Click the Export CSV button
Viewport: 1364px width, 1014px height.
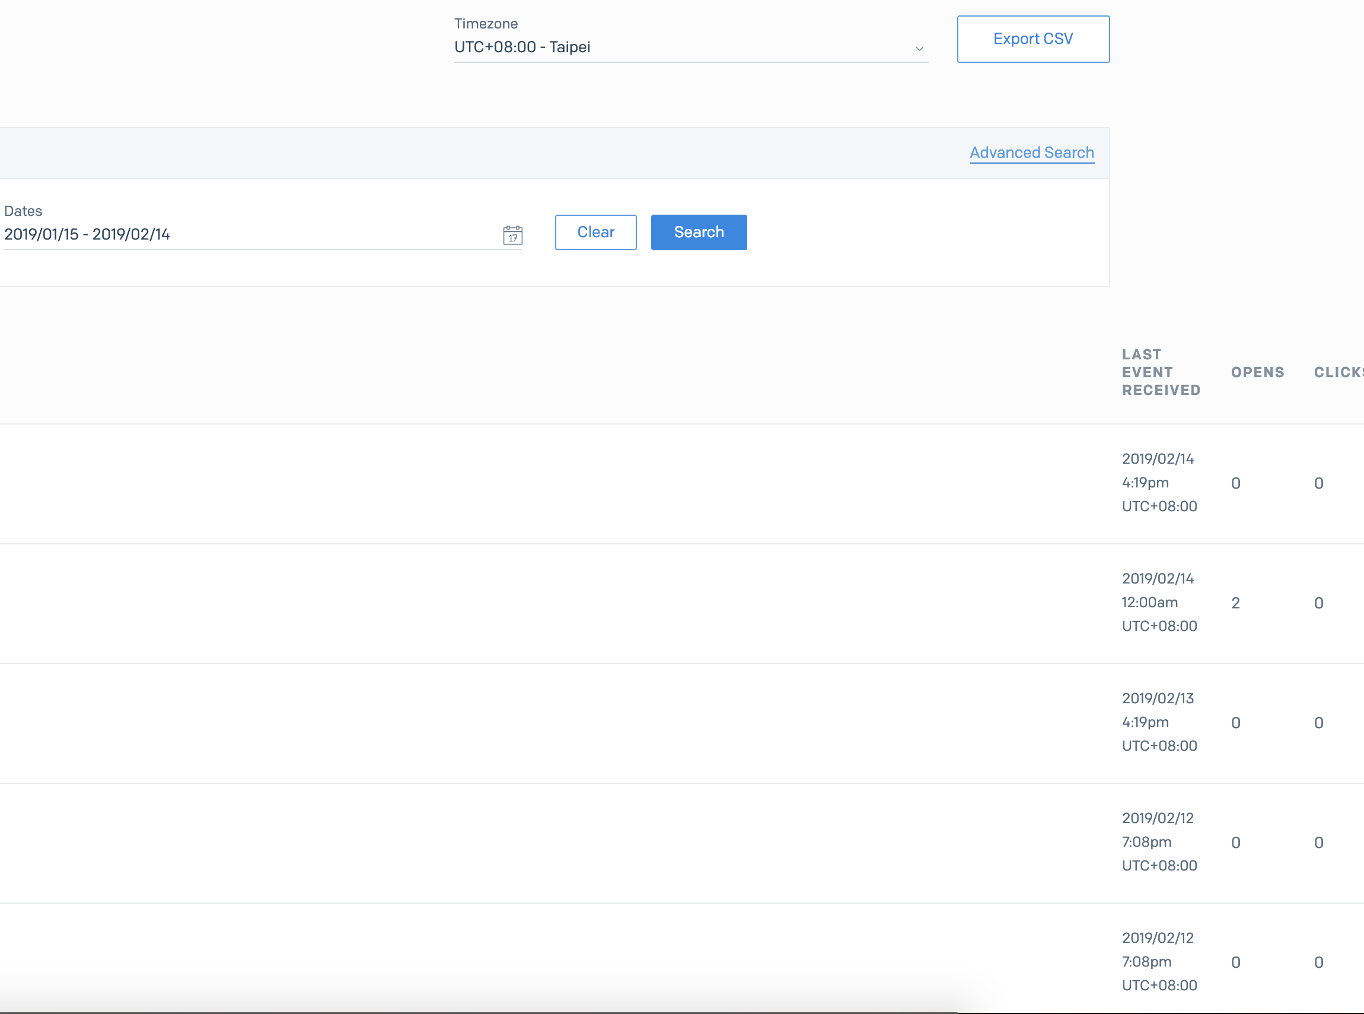tap(1032, 38)
